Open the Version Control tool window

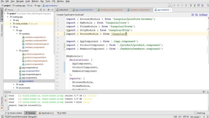click(x=14, y=113)
